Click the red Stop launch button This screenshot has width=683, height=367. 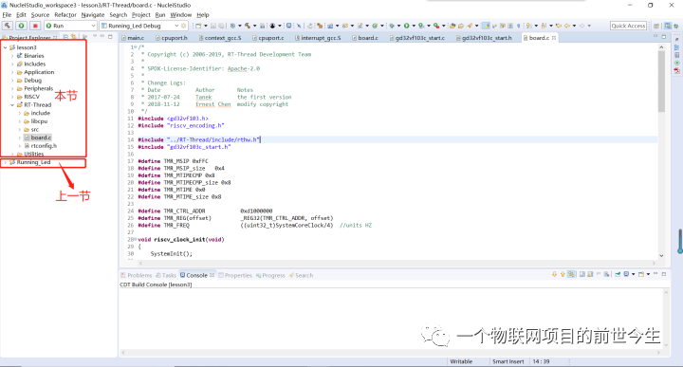pos(35,26)
